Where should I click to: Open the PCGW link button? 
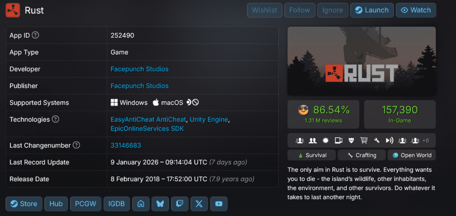tap(86, 204)
